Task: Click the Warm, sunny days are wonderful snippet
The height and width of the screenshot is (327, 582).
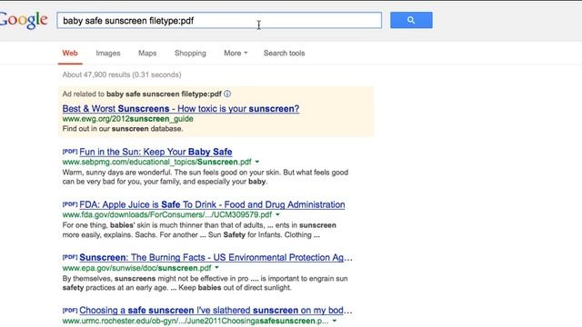Action: coord(206,177)
